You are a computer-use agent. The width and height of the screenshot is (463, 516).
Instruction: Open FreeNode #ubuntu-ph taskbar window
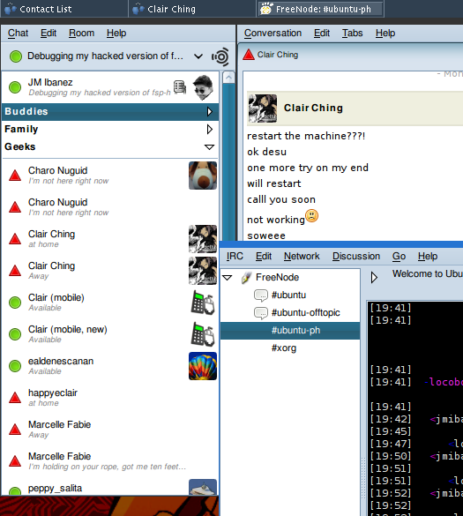pyautogui.click(x=320, y=9)
